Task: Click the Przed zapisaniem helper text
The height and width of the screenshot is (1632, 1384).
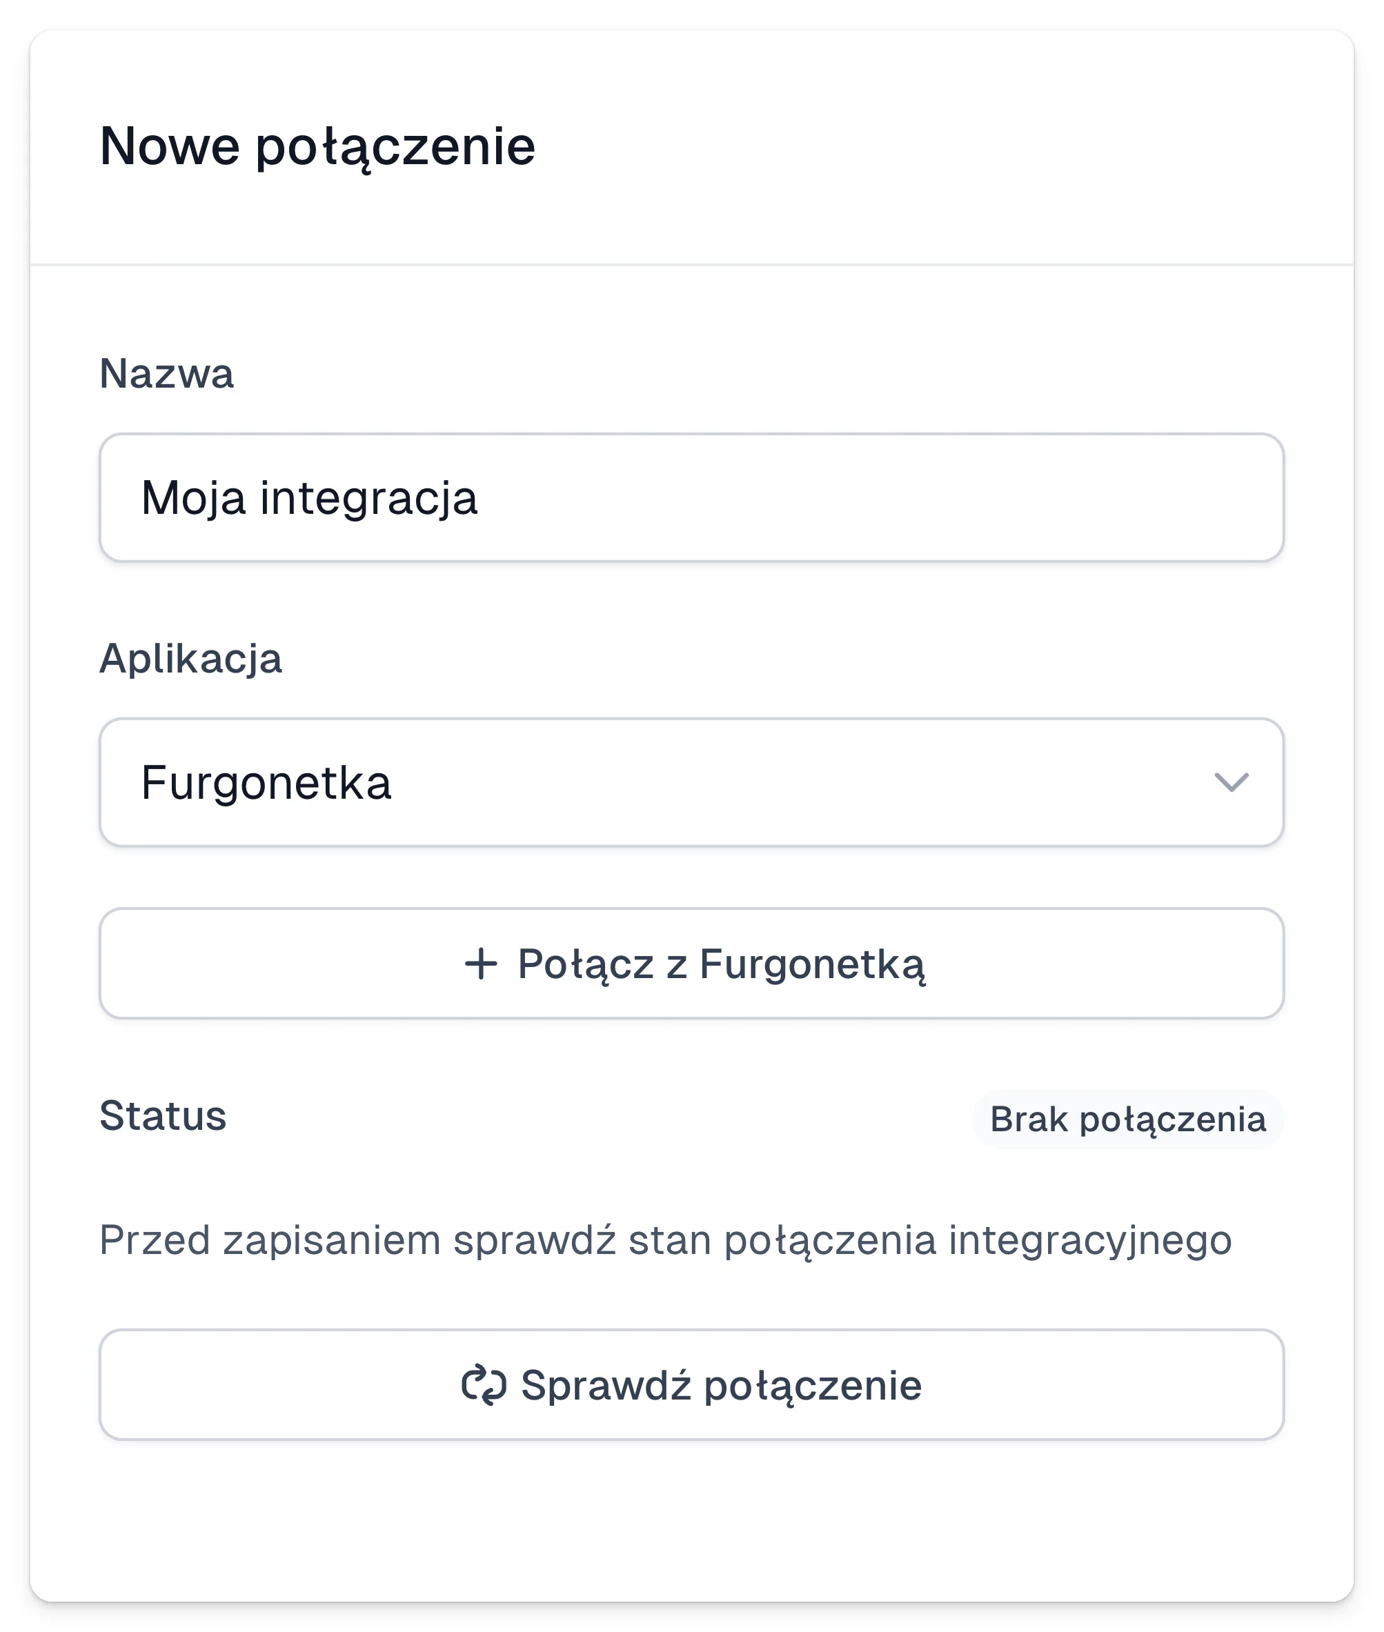Action: click(665, 1242)
